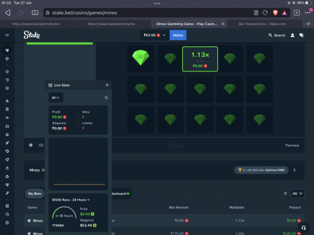Open Mines bet row with 1.13x multiplier
314x235 pixels.
pyautogui.click(x=164, y=221)
